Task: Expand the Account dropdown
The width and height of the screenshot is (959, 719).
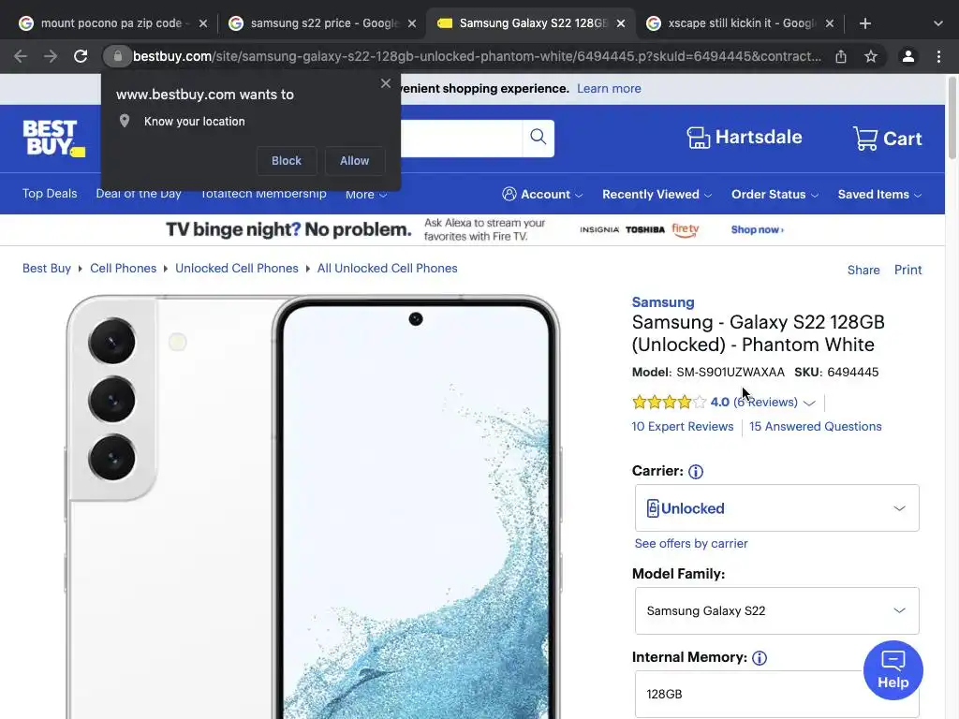Action: pyautogui.click(x=542, y=195)
